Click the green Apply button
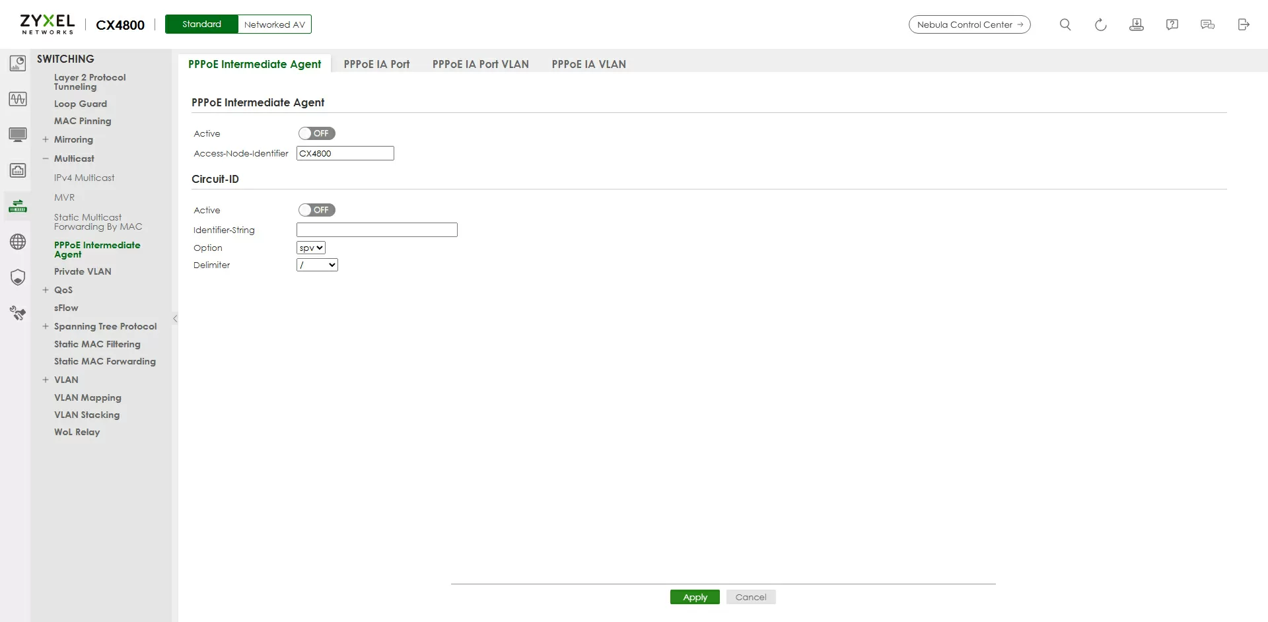This screenshot has width=1268, height=622. click(695, 597)
